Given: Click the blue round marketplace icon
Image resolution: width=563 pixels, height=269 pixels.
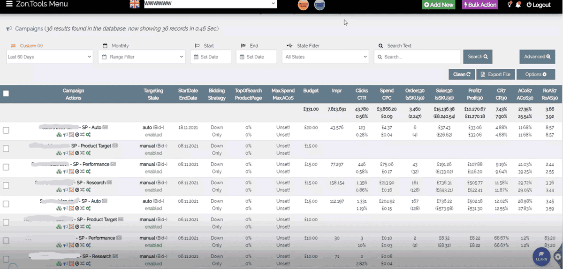Looking at the screenshot, I should click(x=320, y=5).
